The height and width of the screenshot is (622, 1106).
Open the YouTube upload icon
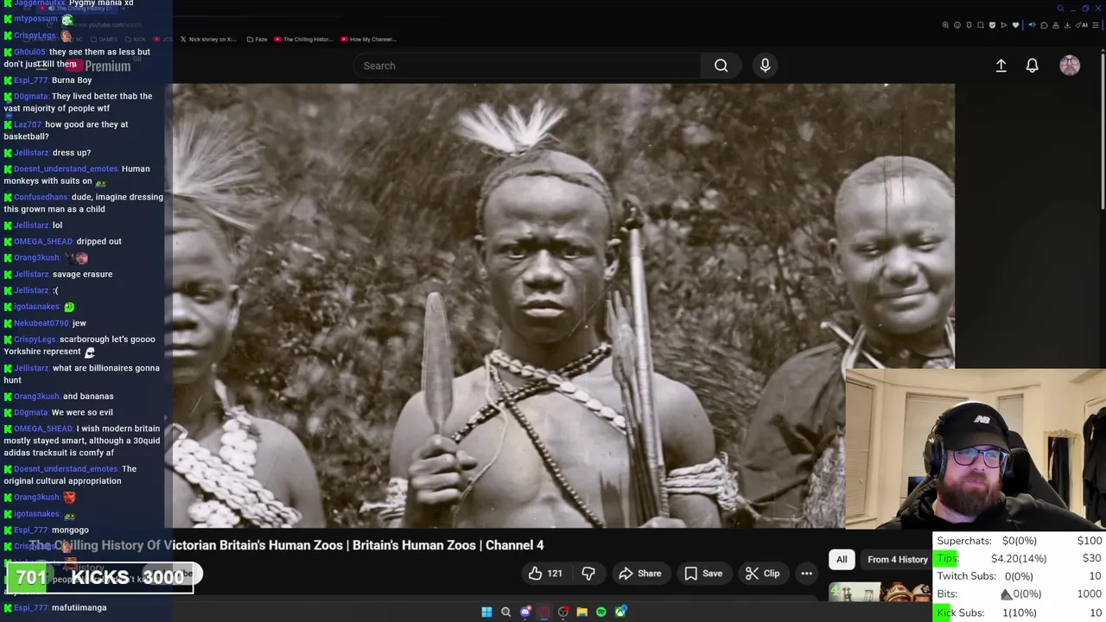coord(1001,66)
